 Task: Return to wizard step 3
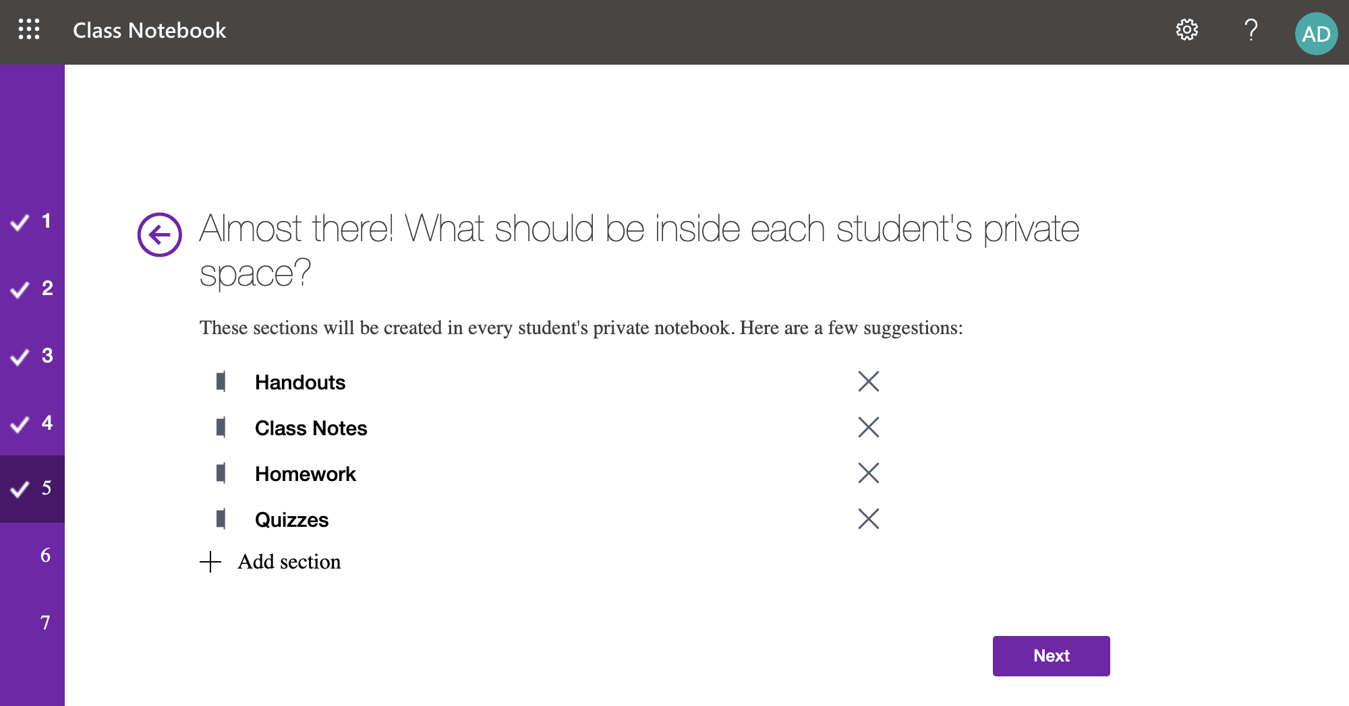pyautogui.click(x=32, y=356)
